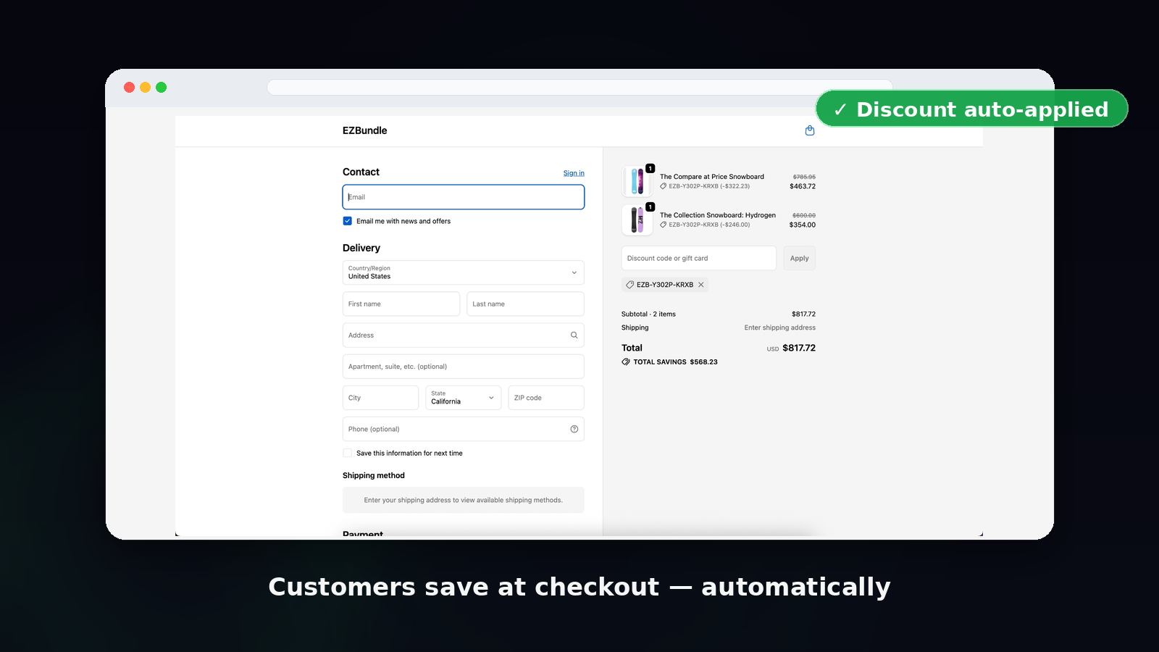The height and width of the screenshot is (652, 1159).
Task: Click the $354.00 discounted price
Action: [x=803, y=225]
